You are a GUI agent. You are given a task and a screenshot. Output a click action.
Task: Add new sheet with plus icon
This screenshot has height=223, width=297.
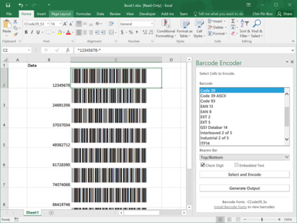[x=51, y=212]
